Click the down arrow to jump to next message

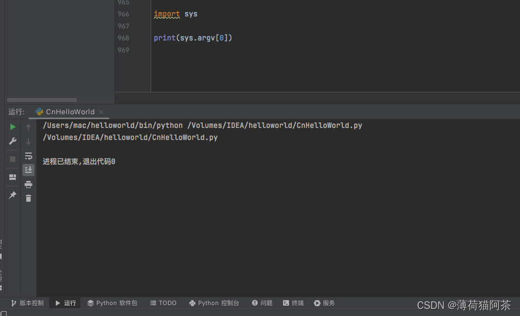28,141
